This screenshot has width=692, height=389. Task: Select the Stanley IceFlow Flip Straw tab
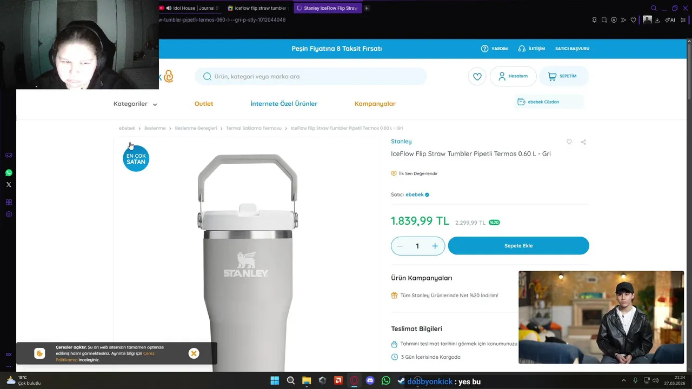[327, 8]
